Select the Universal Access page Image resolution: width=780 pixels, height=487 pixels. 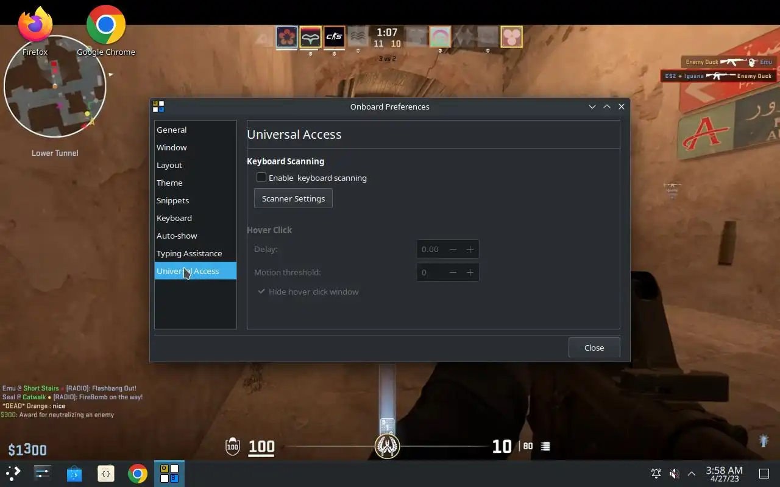195,271
